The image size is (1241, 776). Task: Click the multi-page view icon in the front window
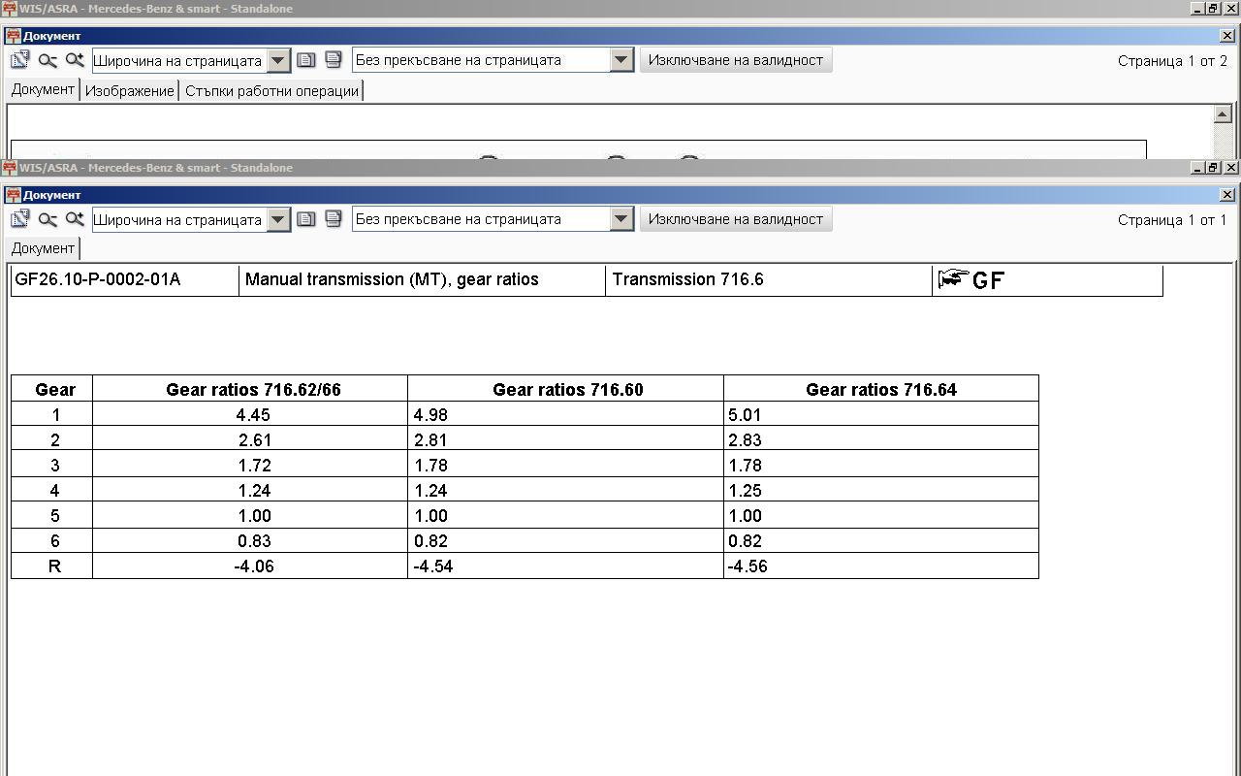[334, 219]
